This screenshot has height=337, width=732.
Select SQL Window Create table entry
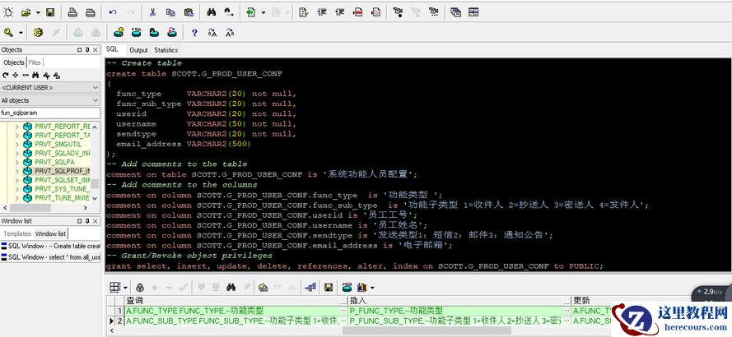pos(50,246)
